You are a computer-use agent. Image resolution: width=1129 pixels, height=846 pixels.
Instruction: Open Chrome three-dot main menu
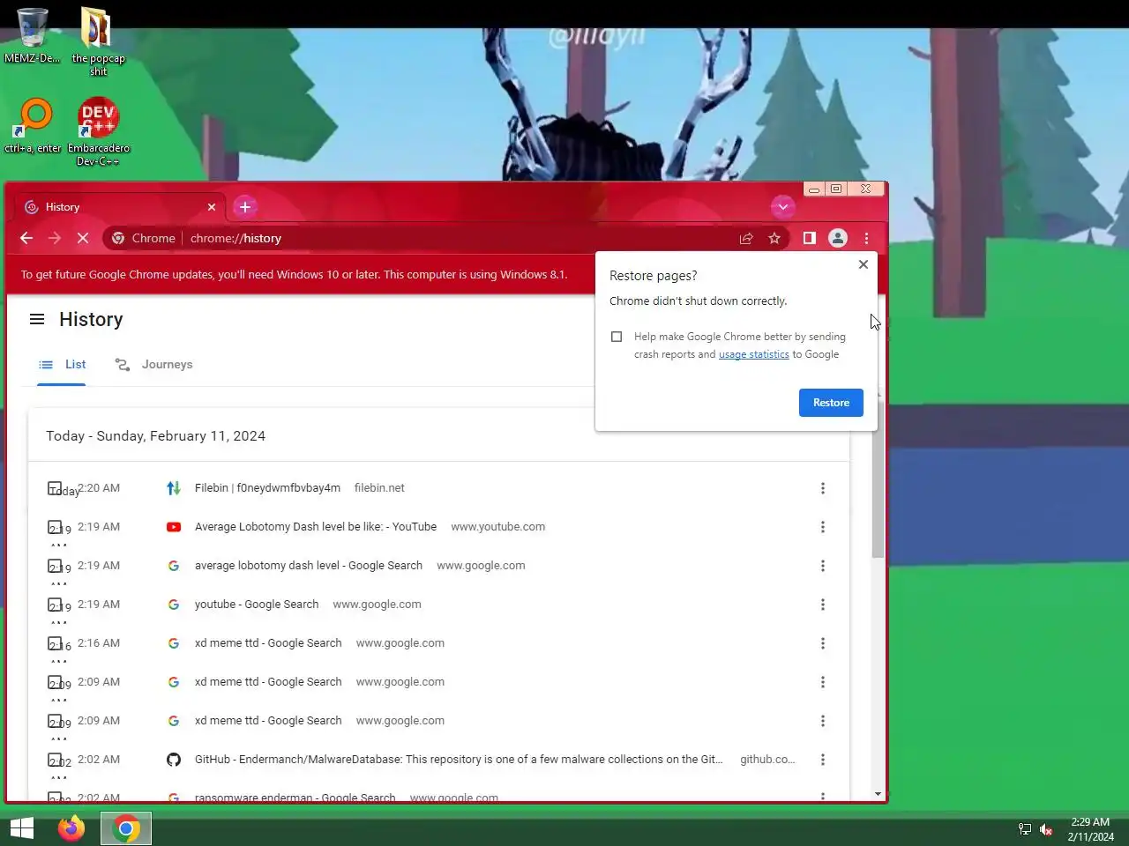click(866, 238)
